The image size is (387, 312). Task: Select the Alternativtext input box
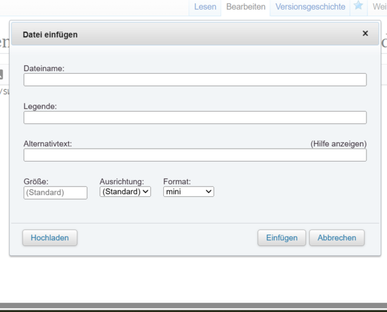coord(195,155)
